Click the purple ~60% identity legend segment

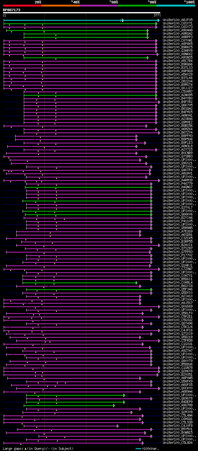point(99,5)
